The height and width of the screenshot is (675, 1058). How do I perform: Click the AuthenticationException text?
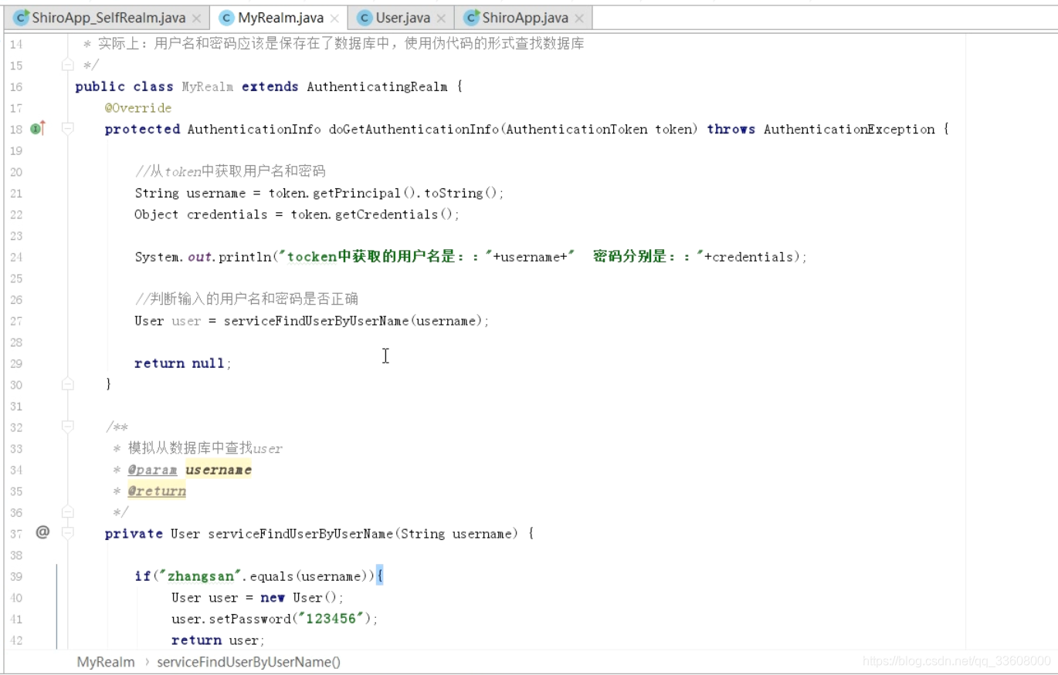click(849, 129)
